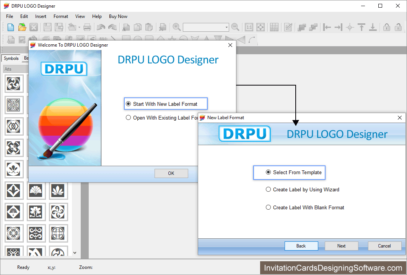The height and width of the screenshot is (275, 407).
Task: Click the Zoom Out magnifier icon
Action: point(235,27)
